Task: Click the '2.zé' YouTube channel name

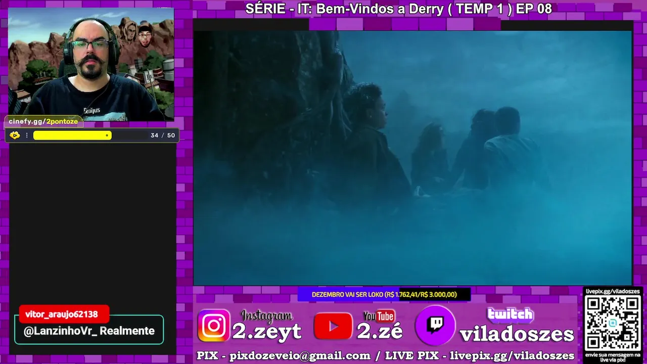Action: (x=380, y=332)
